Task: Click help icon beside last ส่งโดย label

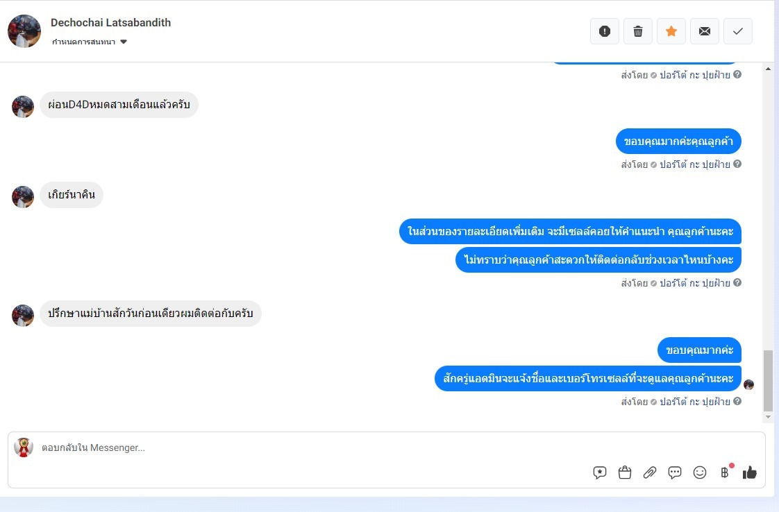Action: click(x=737, y=401)
